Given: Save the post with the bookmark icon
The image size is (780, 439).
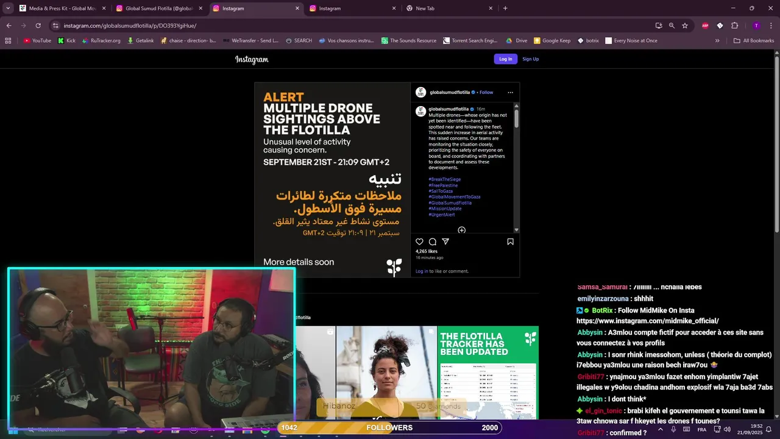Looking at the screenshot, I should 510,242.
